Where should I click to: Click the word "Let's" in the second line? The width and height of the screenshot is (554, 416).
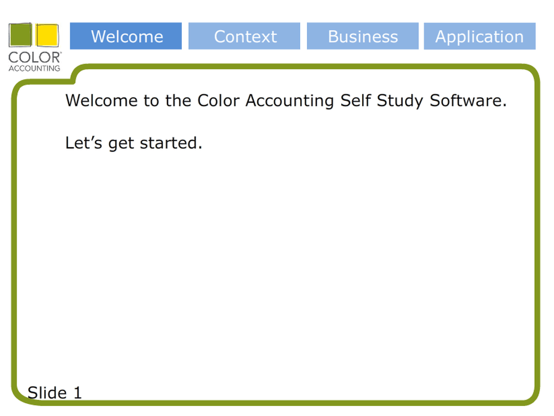[x=83, y=143]
